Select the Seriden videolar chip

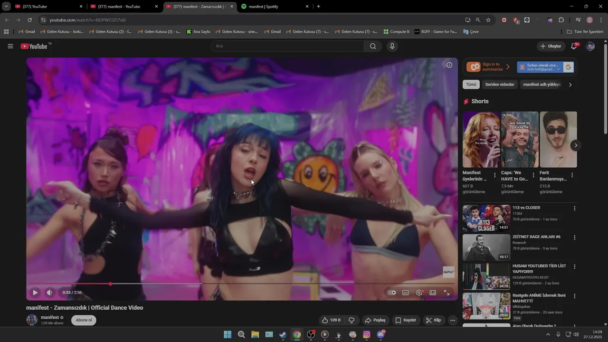pos(500,85)
